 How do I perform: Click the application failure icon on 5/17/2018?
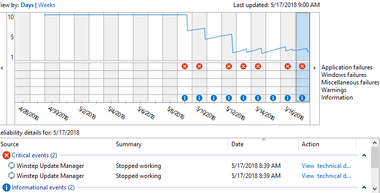[302, 66]
